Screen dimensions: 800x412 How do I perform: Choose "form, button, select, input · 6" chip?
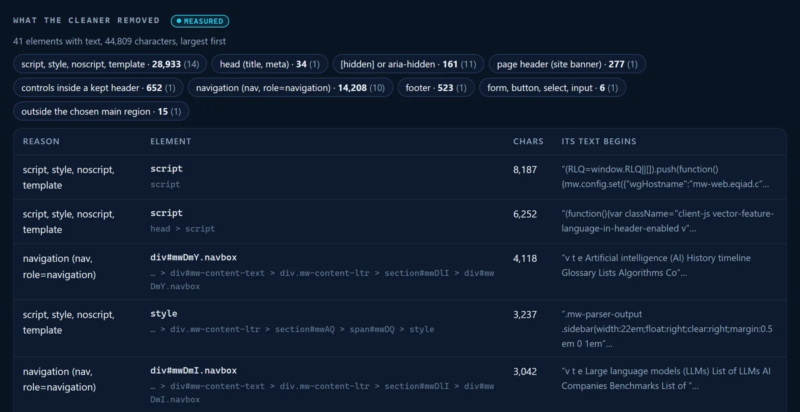pos(552,87)
